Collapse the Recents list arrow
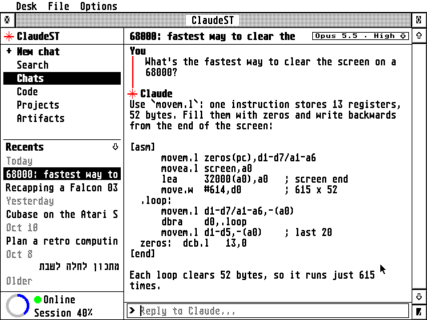Viewport: 427px width, 320px height. (x=115, y=147)
